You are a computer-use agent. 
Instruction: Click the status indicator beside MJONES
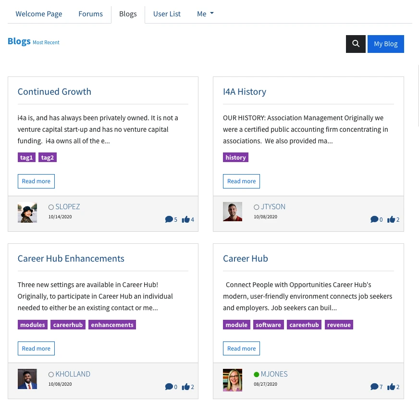tap(257, 374)
